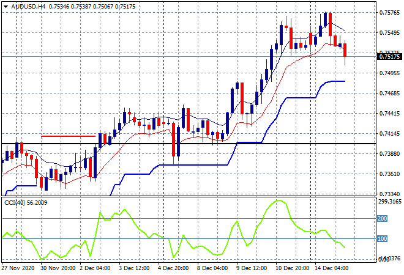This screenshot has height=275, width=404.
Task: Select the short red horizontal line segment
Action: point(69,136)
